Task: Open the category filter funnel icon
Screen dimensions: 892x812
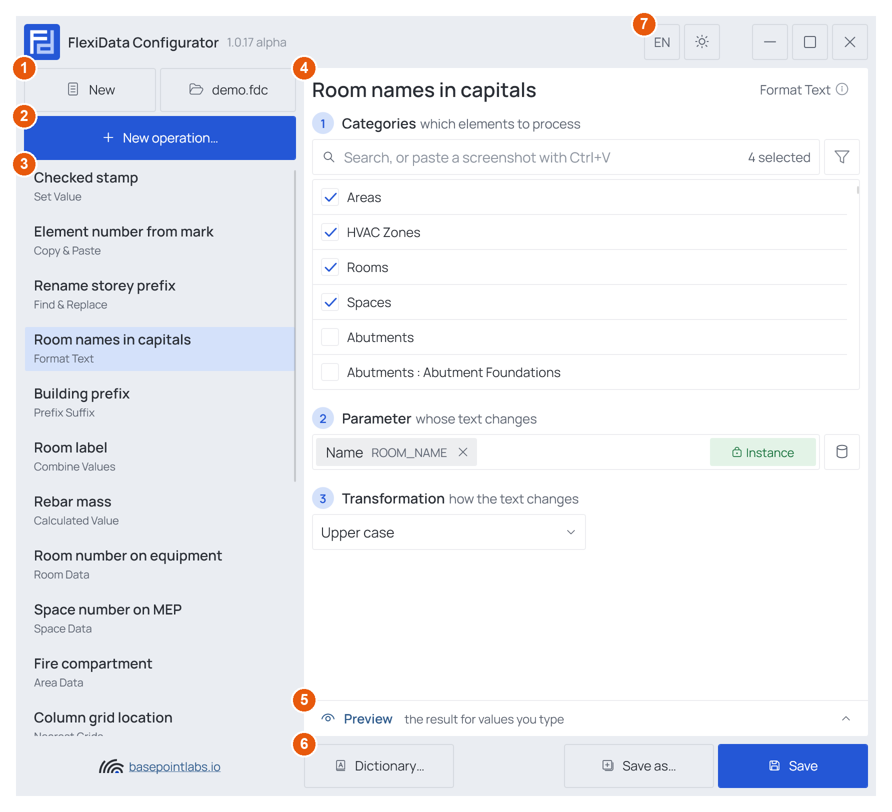Action: click(842, 157)
